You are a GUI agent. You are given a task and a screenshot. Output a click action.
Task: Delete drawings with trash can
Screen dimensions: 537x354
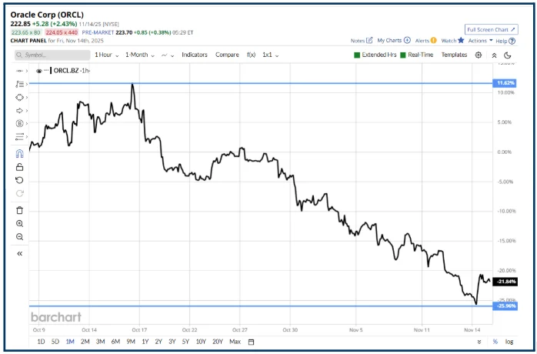coord(19,210)
